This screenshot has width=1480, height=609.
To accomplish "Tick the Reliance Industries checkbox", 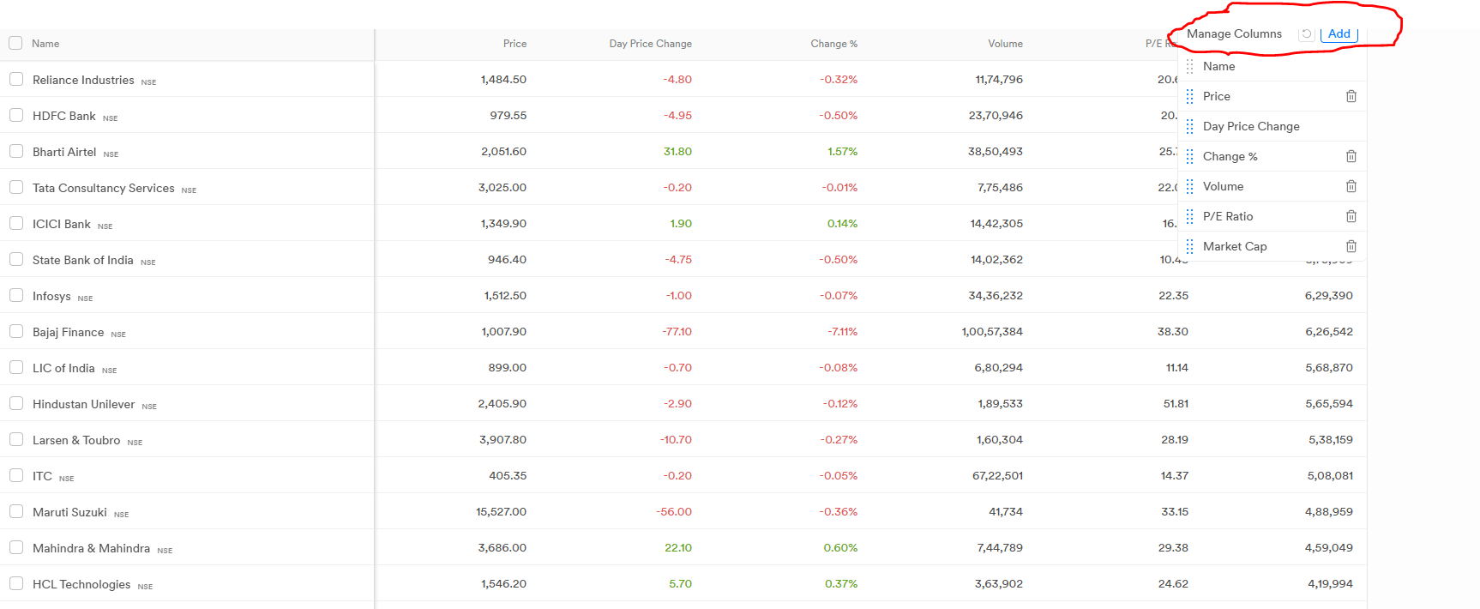I will click(x=16, y=79).
